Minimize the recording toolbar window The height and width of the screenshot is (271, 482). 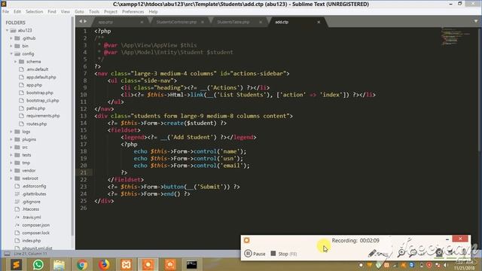tap(447, 239)
